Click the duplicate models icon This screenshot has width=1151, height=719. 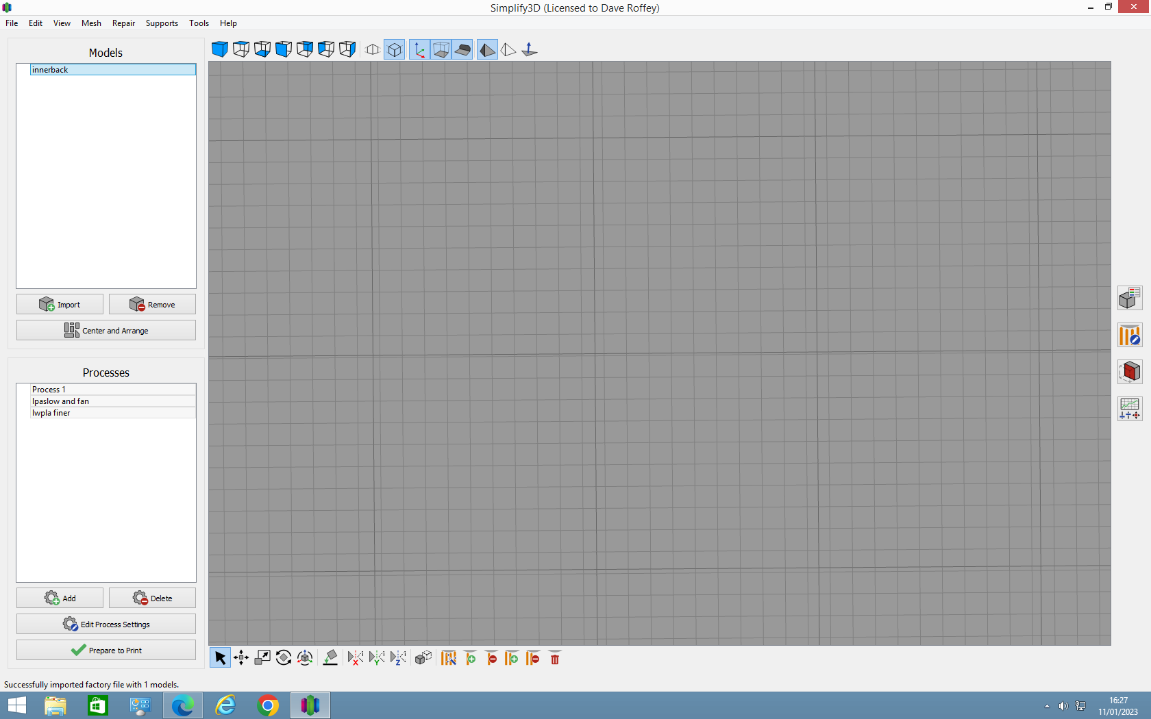(x=423, y=658)
